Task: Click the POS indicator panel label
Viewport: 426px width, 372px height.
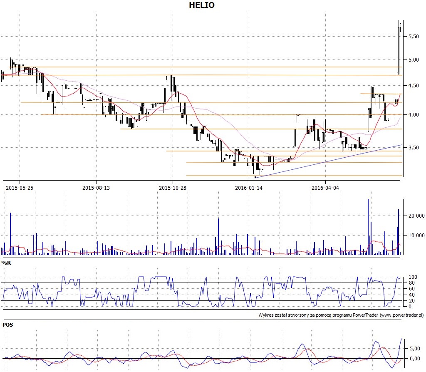Action: (8, 325)
